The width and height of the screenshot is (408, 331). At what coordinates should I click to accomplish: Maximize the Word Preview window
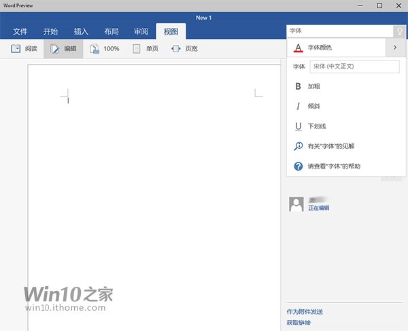tap(379, 5)
